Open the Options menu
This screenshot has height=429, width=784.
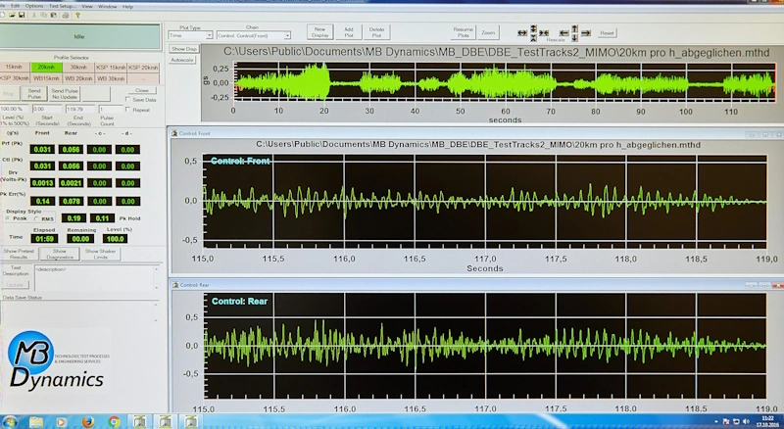tap(35, 6)
